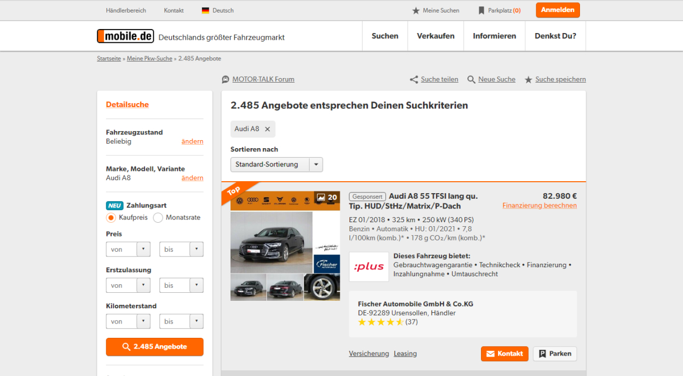The image size is (683, 376).
Task: Click the dealer star rating
Action: pyautogui.click(x=381, y=322)
